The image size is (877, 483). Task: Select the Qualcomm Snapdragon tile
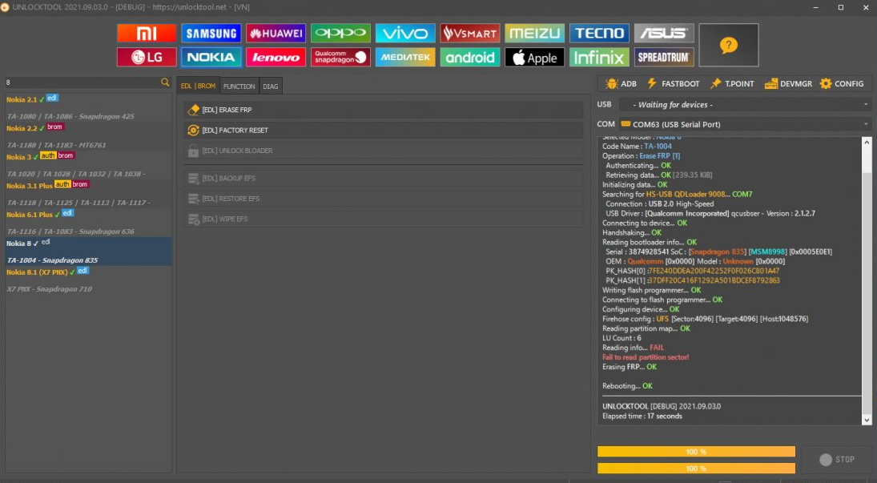coord(340,57)
